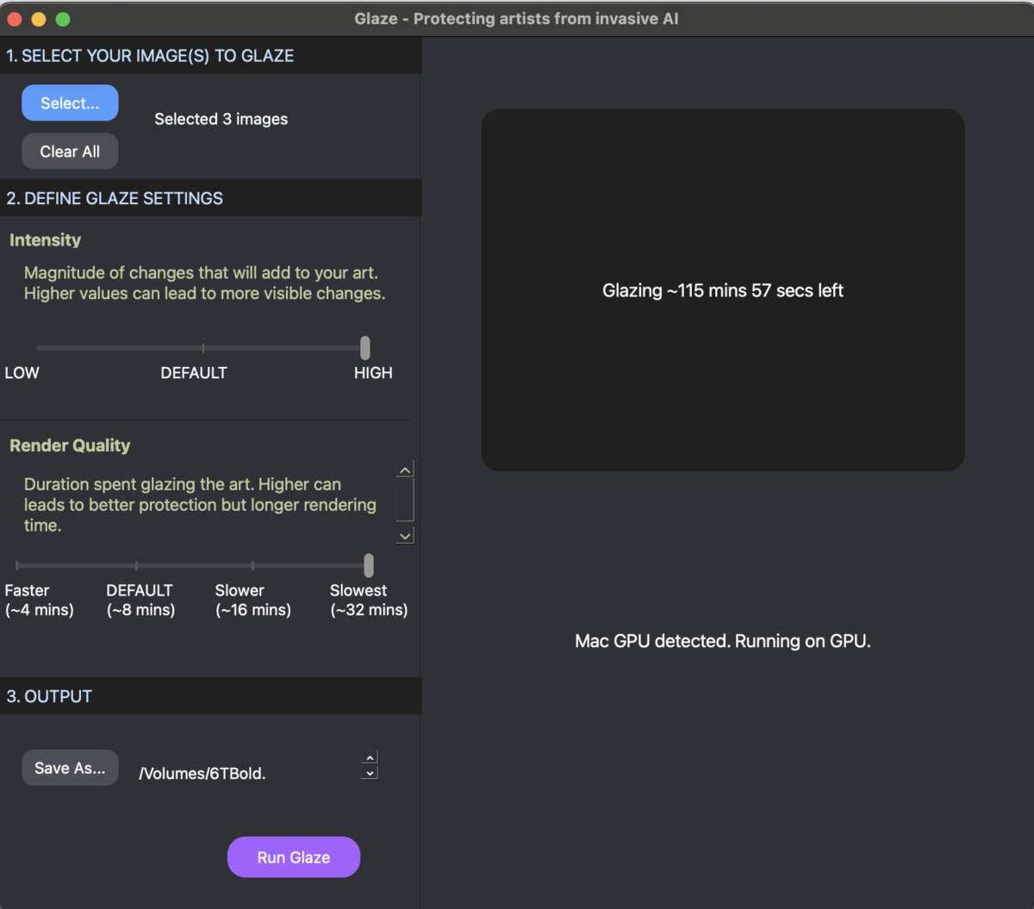The height and width of the screenshot is (909, 1034).
Task: Open the Save As... output dialog
Action: pos(70,768)
